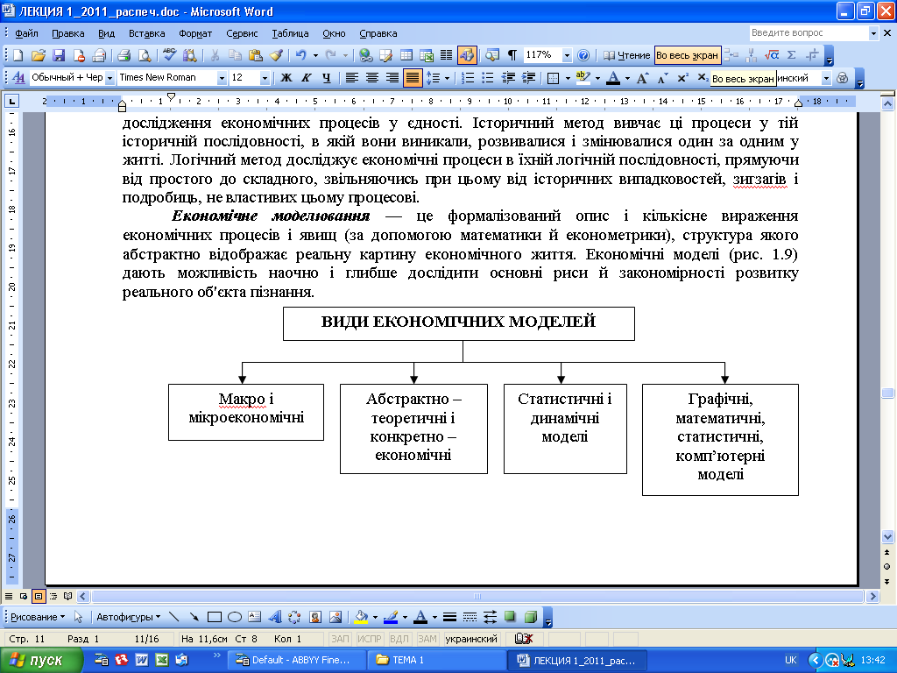Viewport: 897px width, 673px height.
Task: Open the Таблица menu
Action: (x=290, y=33)
